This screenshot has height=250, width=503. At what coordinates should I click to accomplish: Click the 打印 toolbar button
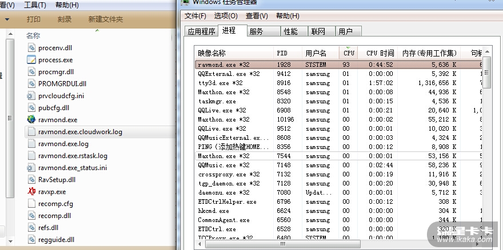(33, 19)
